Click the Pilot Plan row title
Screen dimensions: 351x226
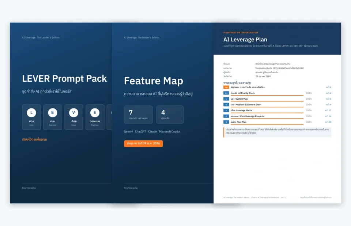pos(238,122)
